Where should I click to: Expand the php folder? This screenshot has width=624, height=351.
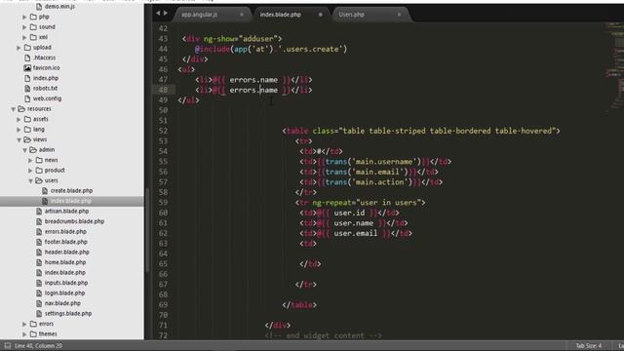pyautogui.click(x=24, y=18)
